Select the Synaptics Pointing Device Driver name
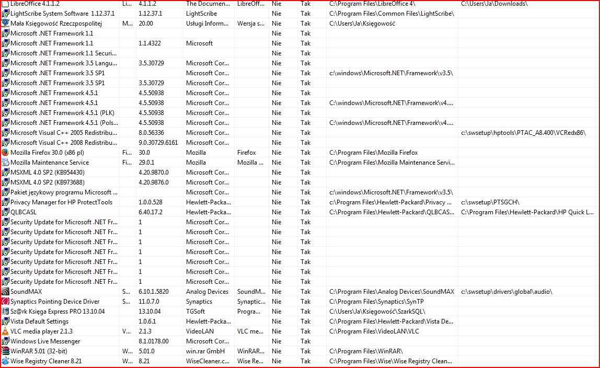 pyautogui.click(x=55, y=302)
